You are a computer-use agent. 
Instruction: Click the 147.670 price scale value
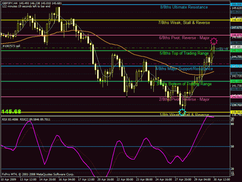(237, 28)
